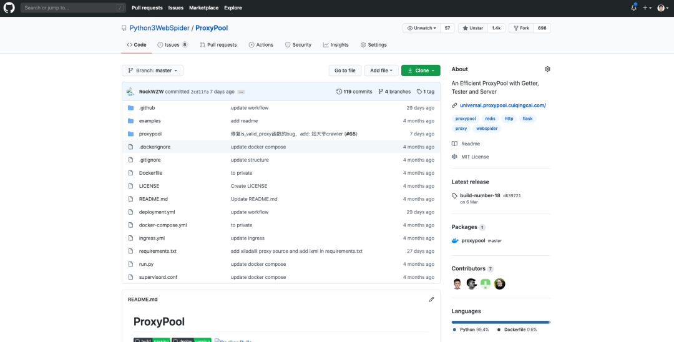Screen dimensions: 674x342
Task: Open the ProxyPool repository name link
Action: [x=212, y=28]
